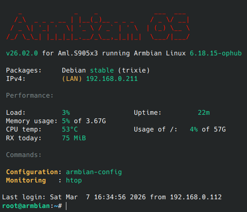Click the 'Last login:' text
Viewport: 247px width, 212px height.
pyautogui.click(x=24, y=197)
